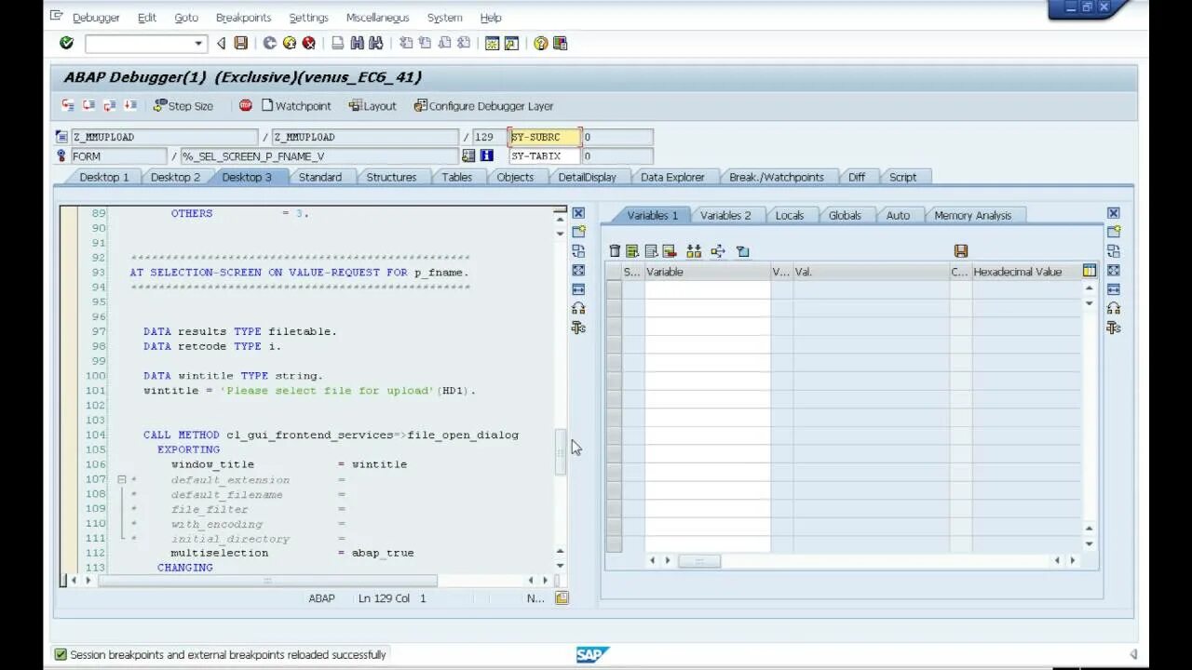1192x670 pixels.
Task: Switch to the Desktop 2 tab
Action: [175, 177]
